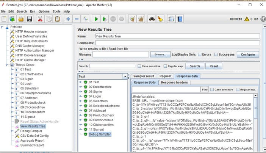Select Debug Sampler in results tree
Screen dimensions: 266x153
point(100,134)
